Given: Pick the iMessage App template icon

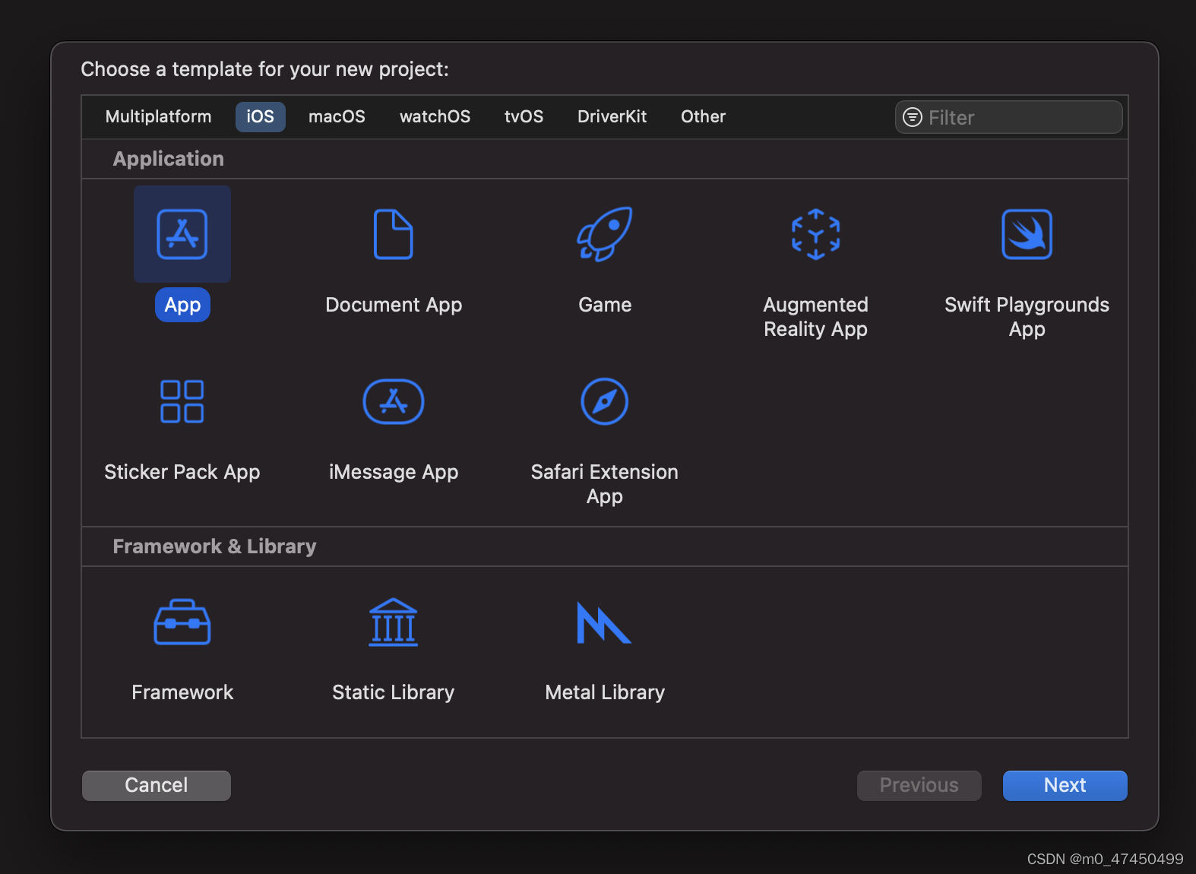Looking at the screenshot, I should tap(394, 401).
